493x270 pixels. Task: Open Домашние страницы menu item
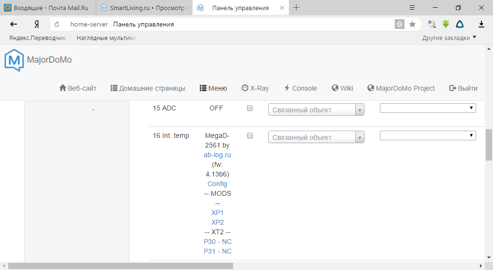(x=148, y=88)
